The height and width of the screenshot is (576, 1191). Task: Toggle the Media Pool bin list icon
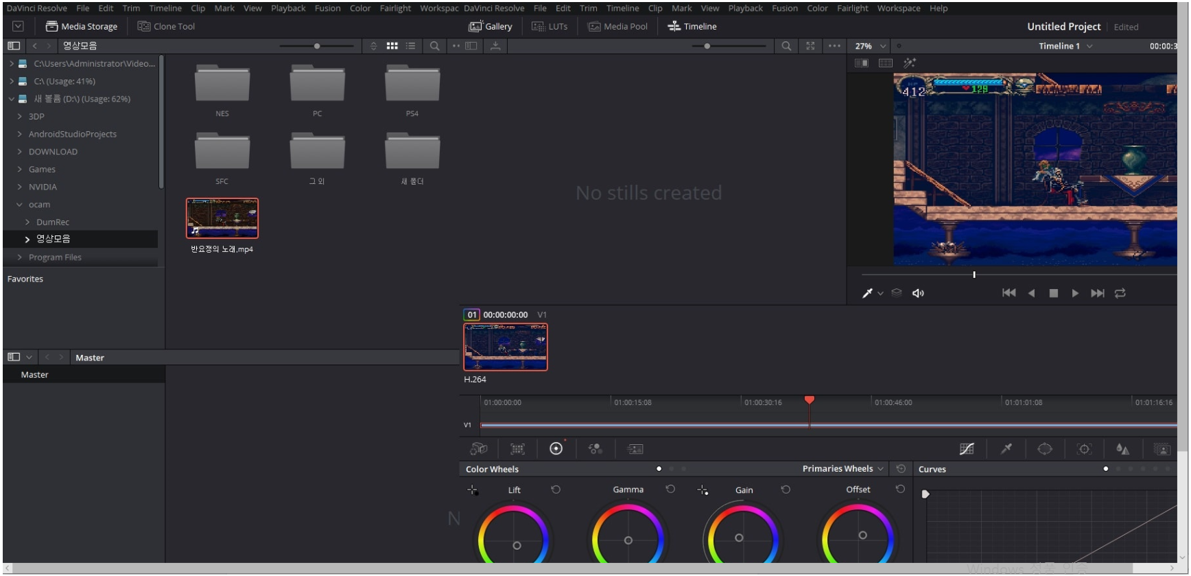[x=14, y=357]
